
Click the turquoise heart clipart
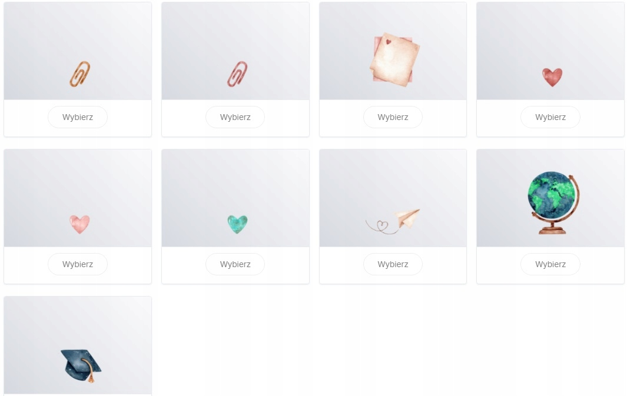tap(237, 224)
